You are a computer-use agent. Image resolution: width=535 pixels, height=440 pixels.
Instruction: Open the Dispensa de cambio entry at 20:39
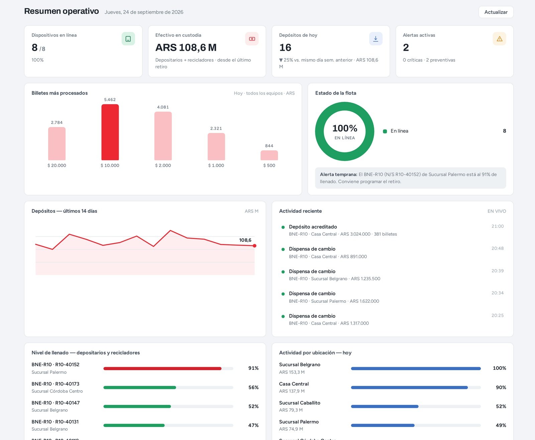(393, 275)
